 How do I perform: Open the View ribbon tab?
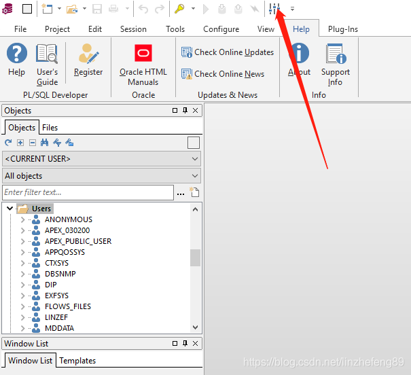click(x=266, y=29)
